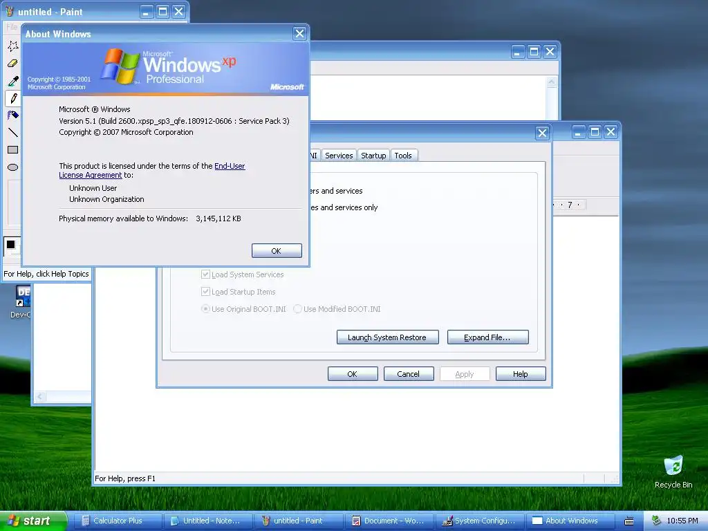Click the About Windows taskbar button

click(570, 521)
